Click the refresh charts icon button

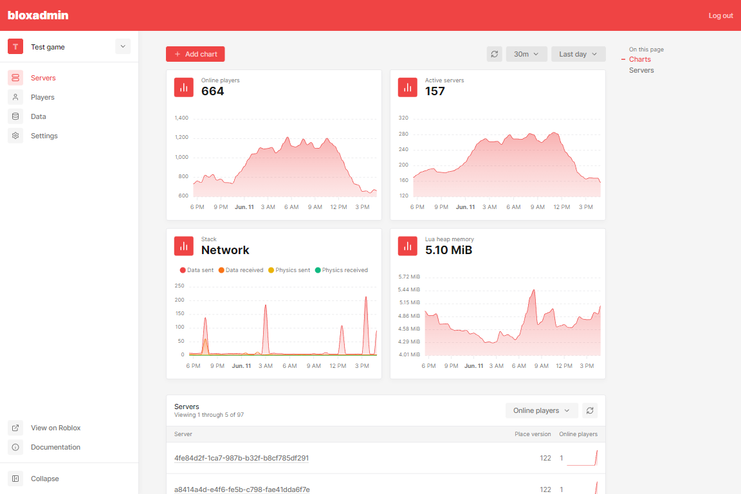coord(494,54)
